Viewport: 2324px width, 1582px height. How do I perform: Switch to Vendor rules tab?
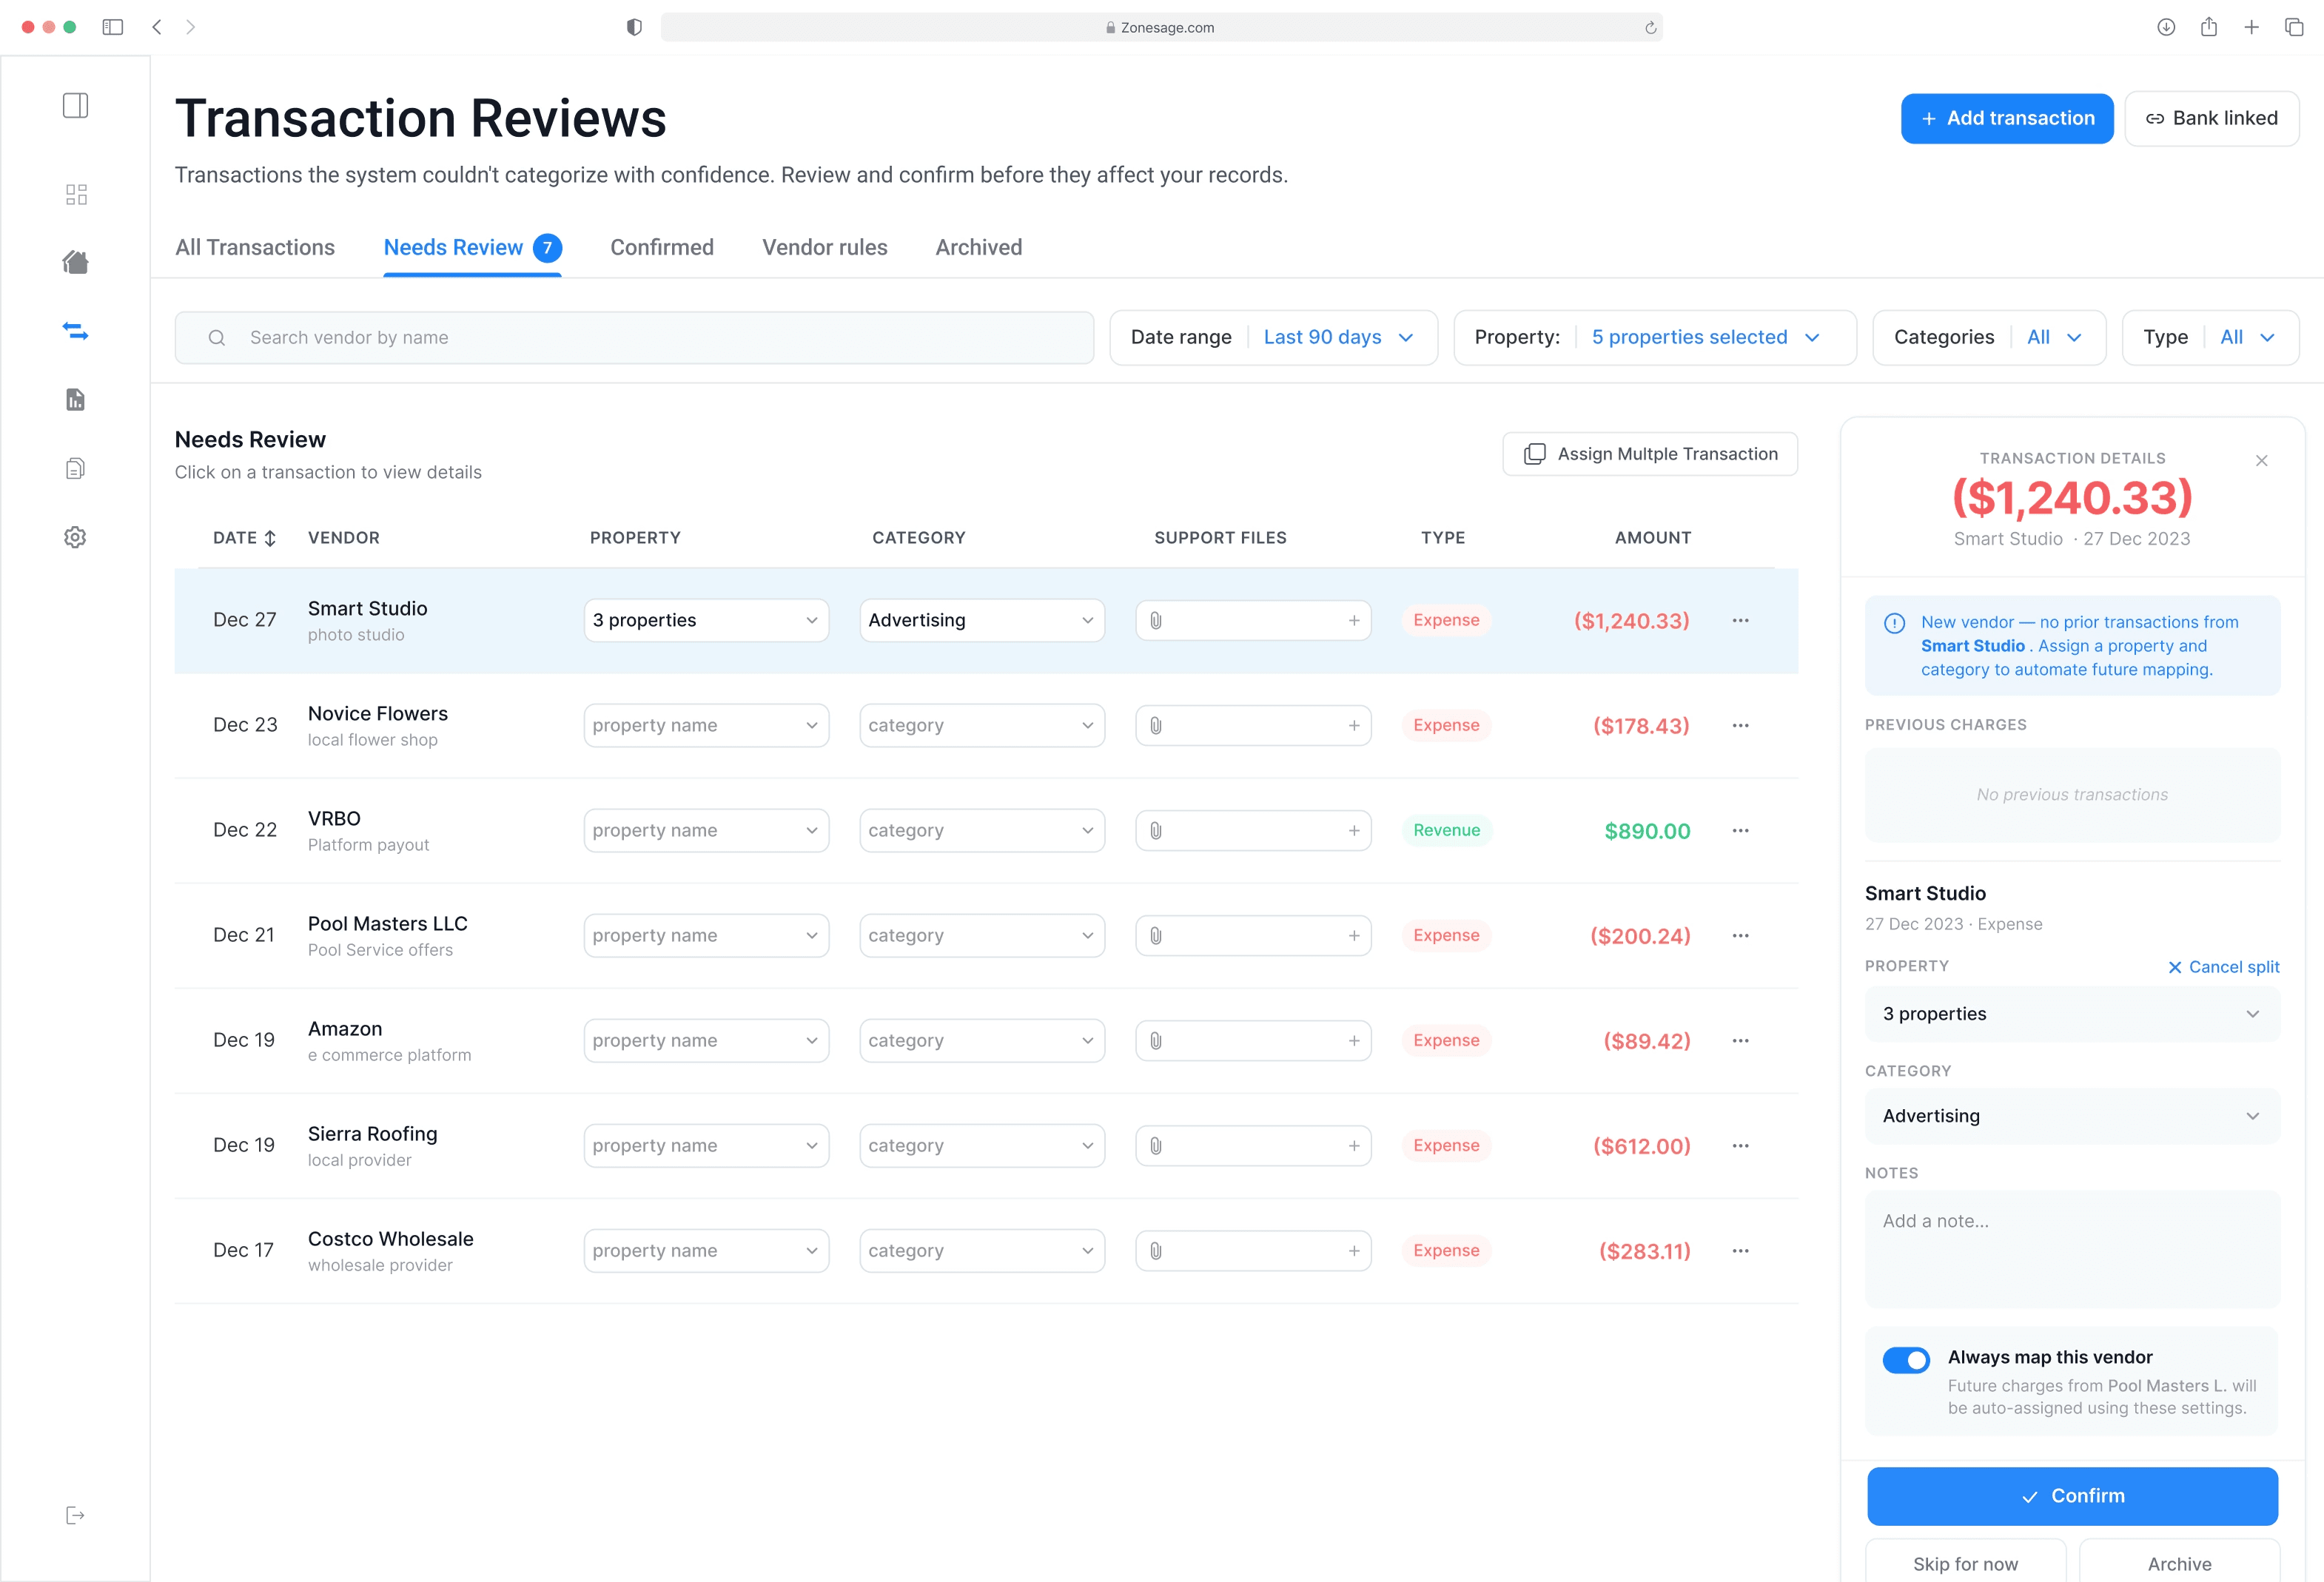coord(825,248)
